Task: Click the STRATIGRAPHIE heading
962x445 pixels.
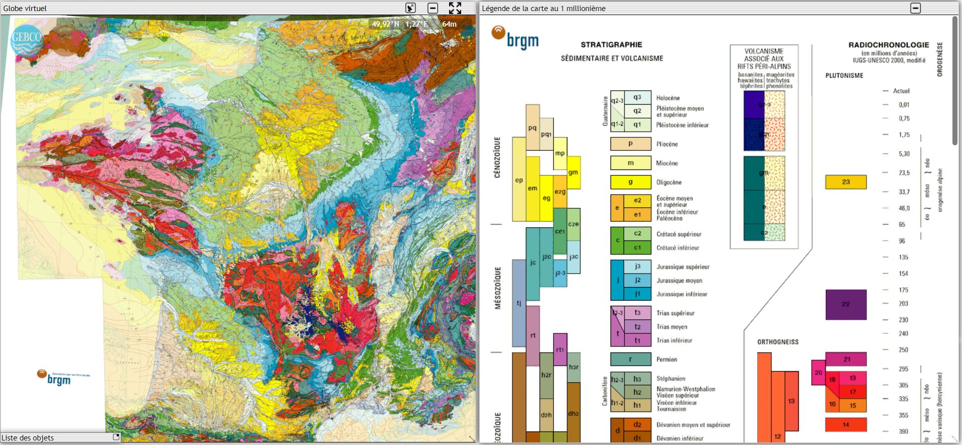Action: (x=611, y=45)
